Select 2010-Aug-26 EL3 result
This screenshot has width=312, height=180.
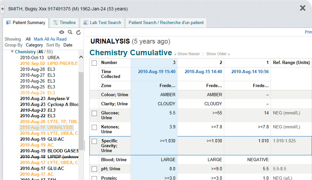[x=38, y=81]
